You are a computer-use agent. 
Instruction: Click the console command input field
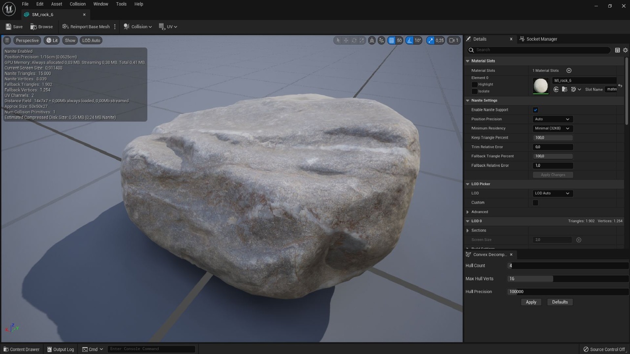coord(151,349)
